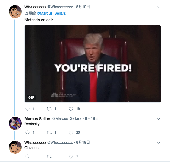
Task: Like the "Basically." tweet
Action: [71, 132]
